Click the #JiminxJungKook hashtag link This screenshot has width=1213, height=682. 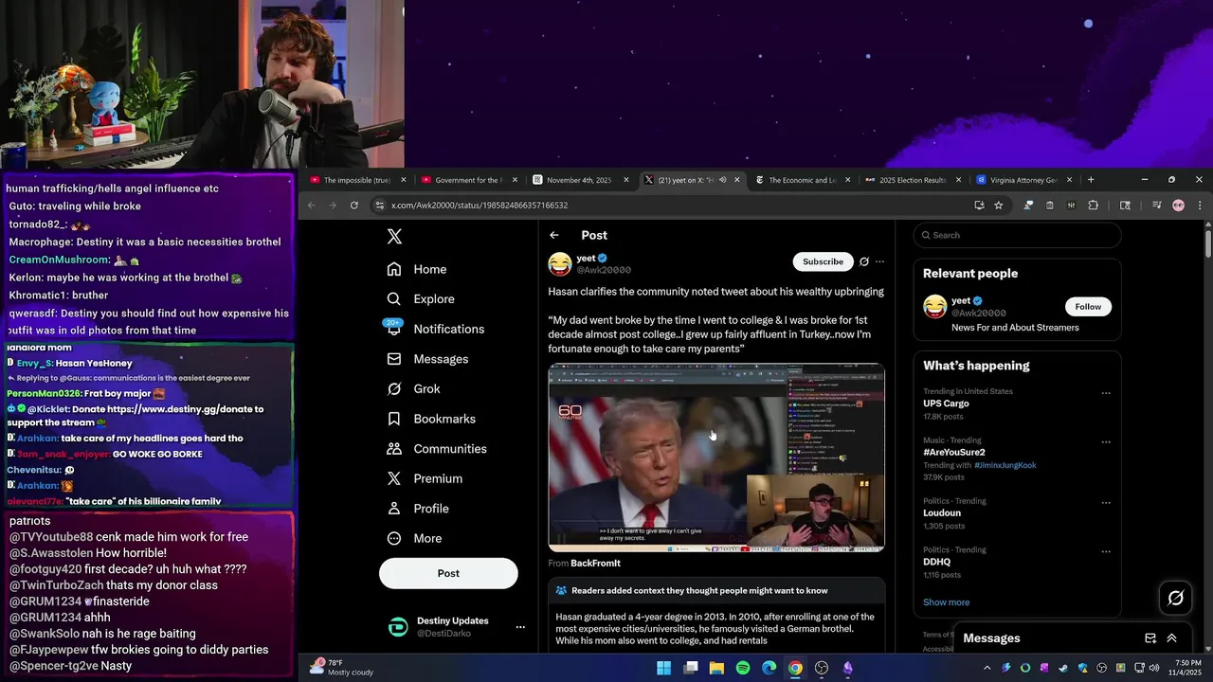click(1005, 465)
